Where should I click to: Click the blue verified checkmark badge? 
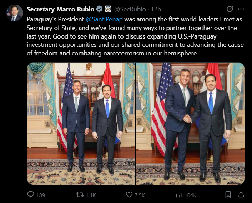tap(100, 9)
